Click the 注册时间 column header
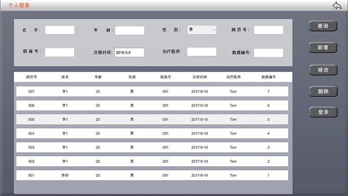The width and height of the screenshot is (348, 196). point(200,77)
